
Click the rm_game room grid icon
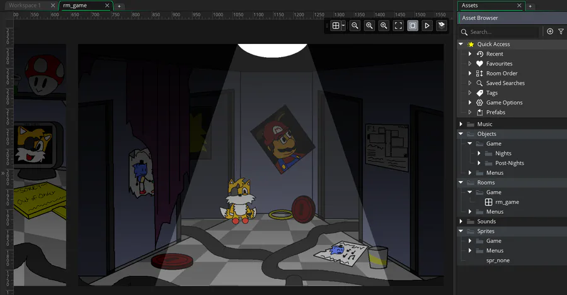(x=488, y=202)
